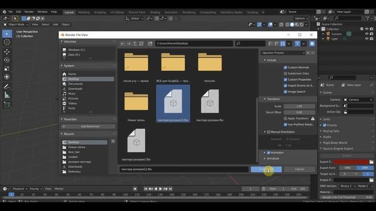This screenshot has width=376, height=211.
Task: Refresh the file list
Action: coord(141,43)
